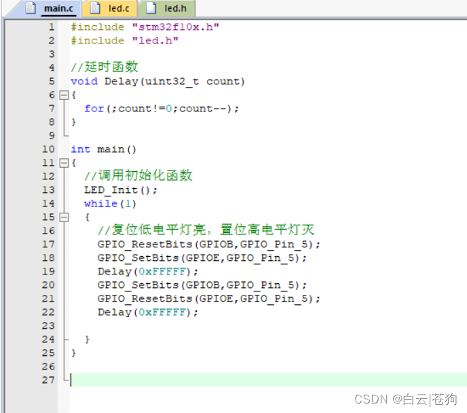Click 'GPIO_SetBits(GPIOE,GPIO_Pin_5);' on line 18
This screenshot has width=467, height=413.
202,257
